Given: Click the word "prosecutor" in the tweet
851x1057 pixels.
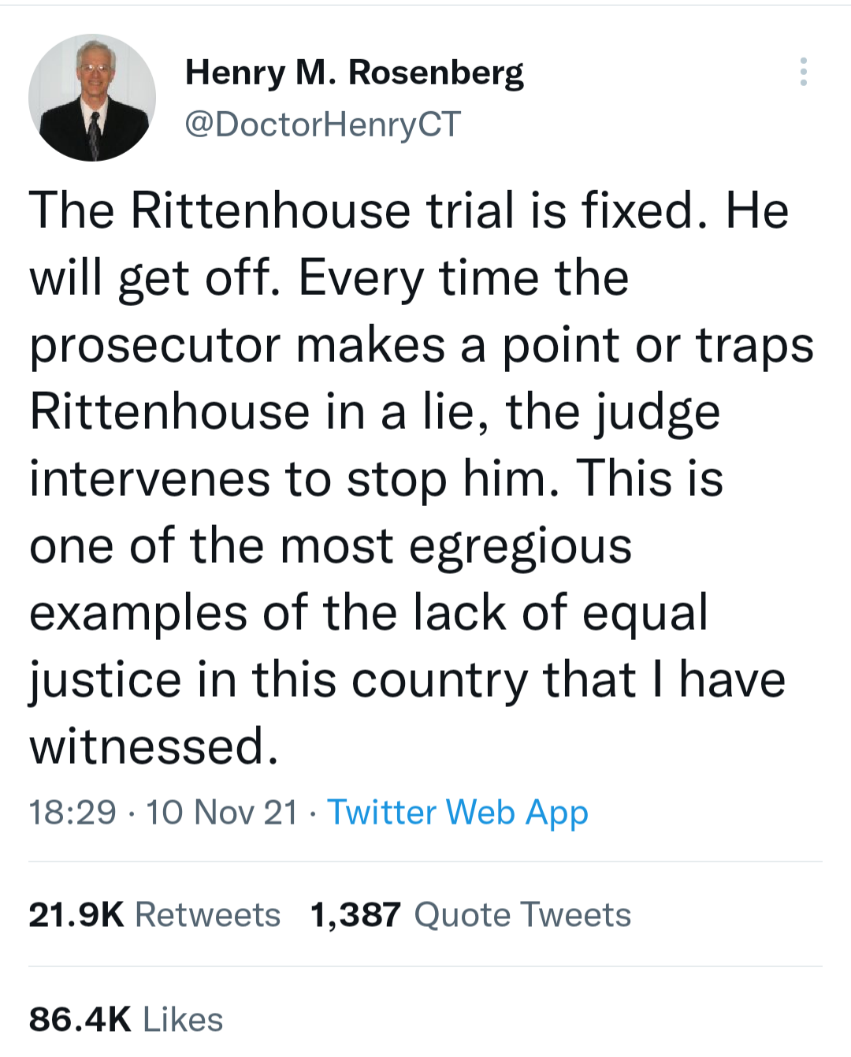Looking at the screenshot, I should click(x=155, y=346).
